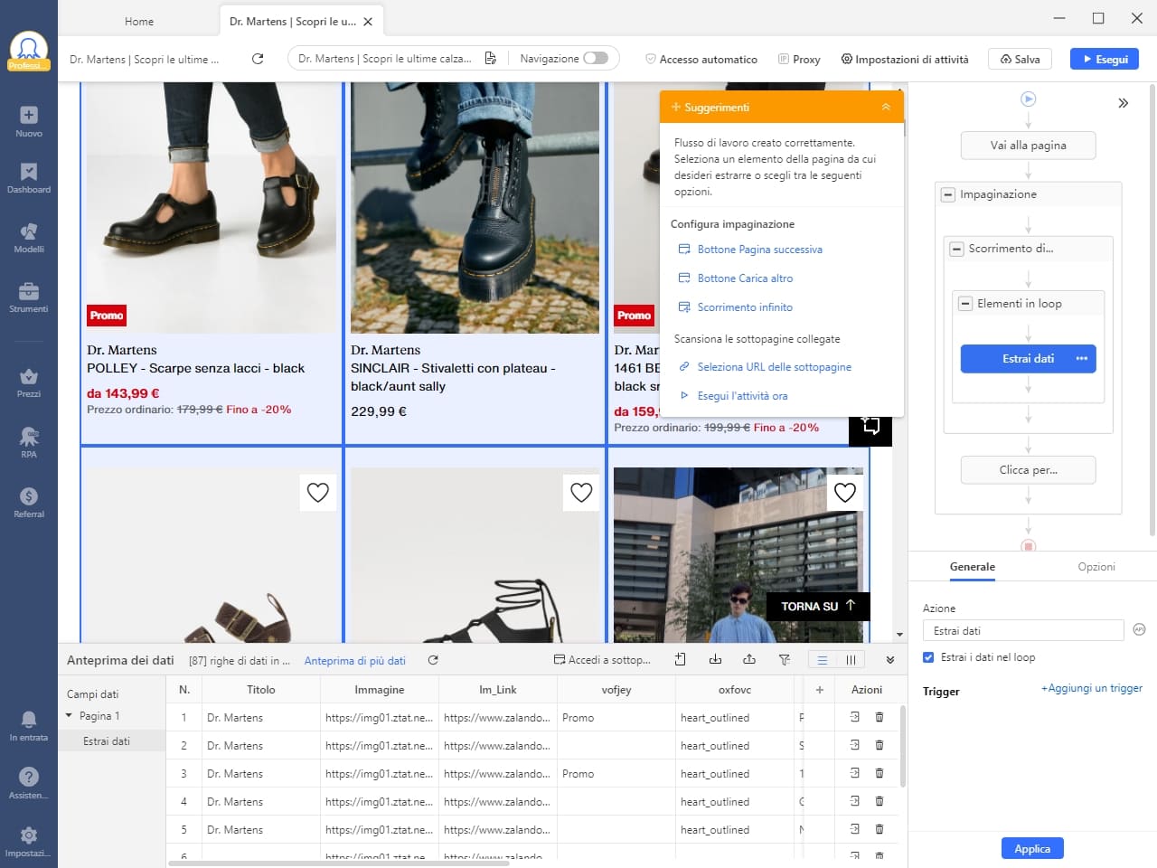Open Modelli in the sidebar
1157x868 pixels.
tap(29, 238)
